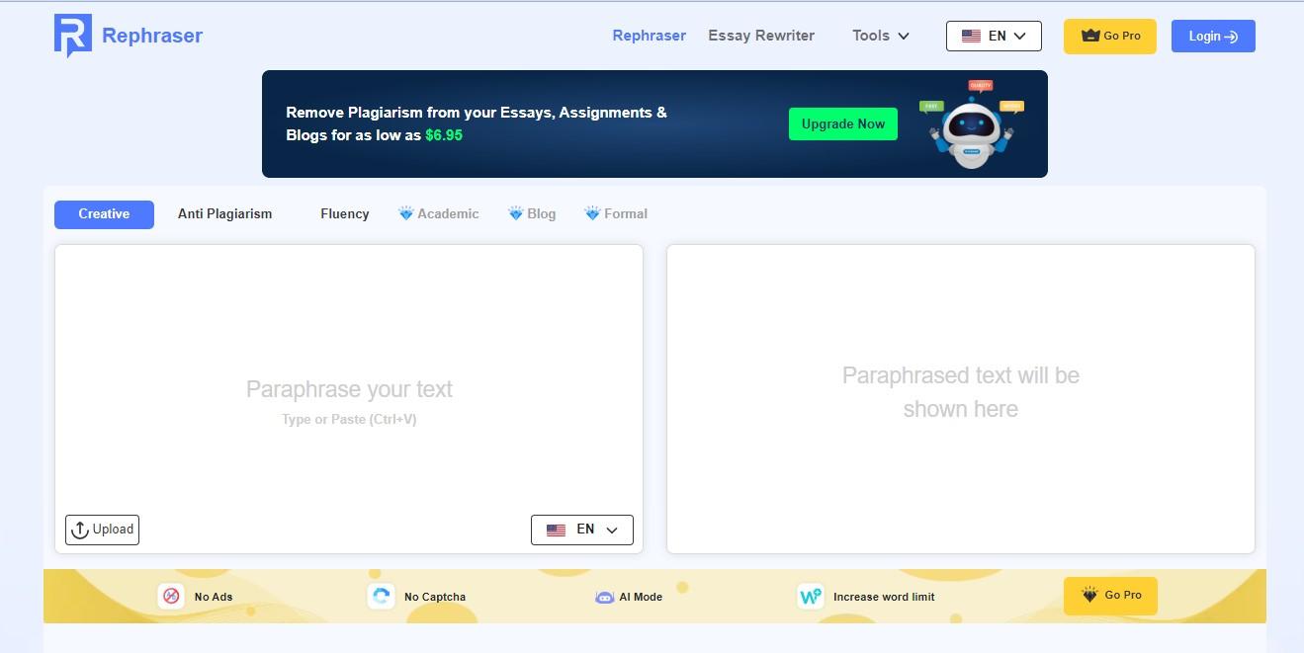Screen dimensions: 1304x653
Task: Click the paraphrased text output panel
Action: (x=961, y=399)
